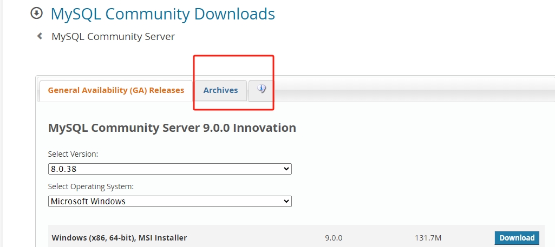Click the MySQL Community Downloads heading
Image resolution: width=555 pixels, height=247 pixels.
click(163, 14)
